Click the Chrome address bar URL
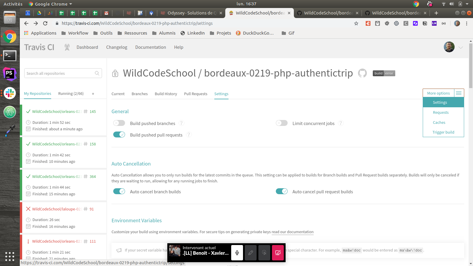 (x=137, y=23)
